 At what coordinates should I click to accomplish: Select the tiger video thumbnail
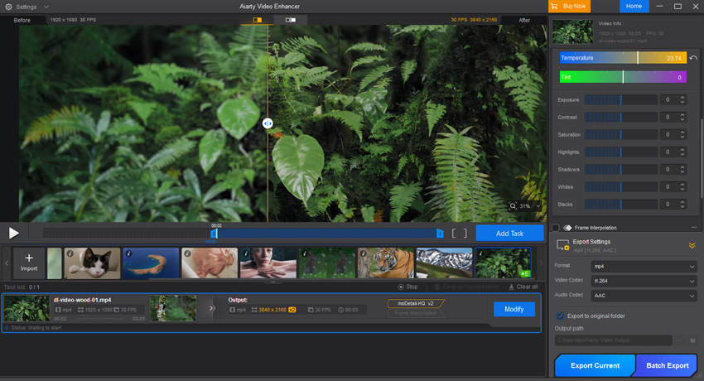(386, 263)
